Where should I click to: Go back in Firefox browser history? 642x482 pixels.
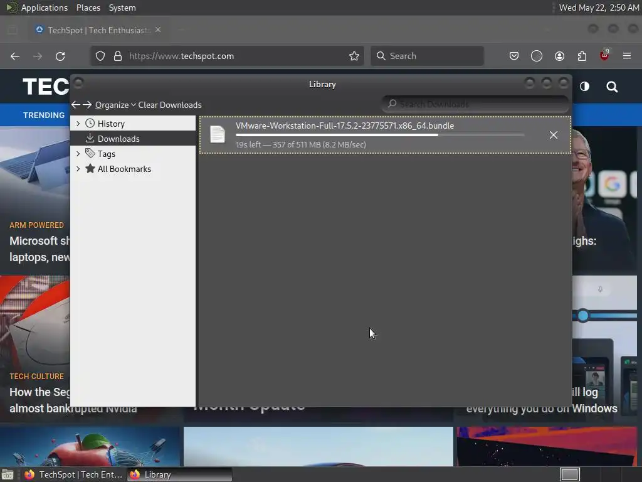click(x=15, y=56)
